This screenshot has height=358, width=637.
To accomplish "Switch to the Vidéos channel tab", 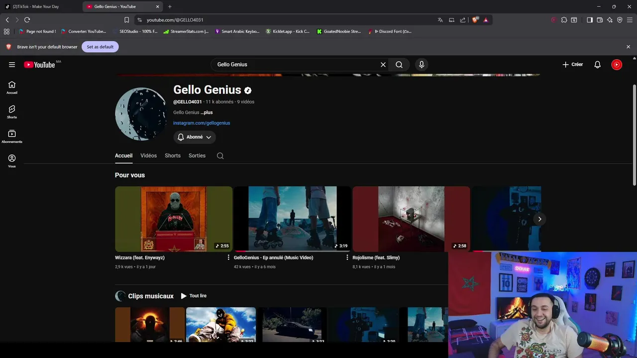I will click(x=148, y=156).
